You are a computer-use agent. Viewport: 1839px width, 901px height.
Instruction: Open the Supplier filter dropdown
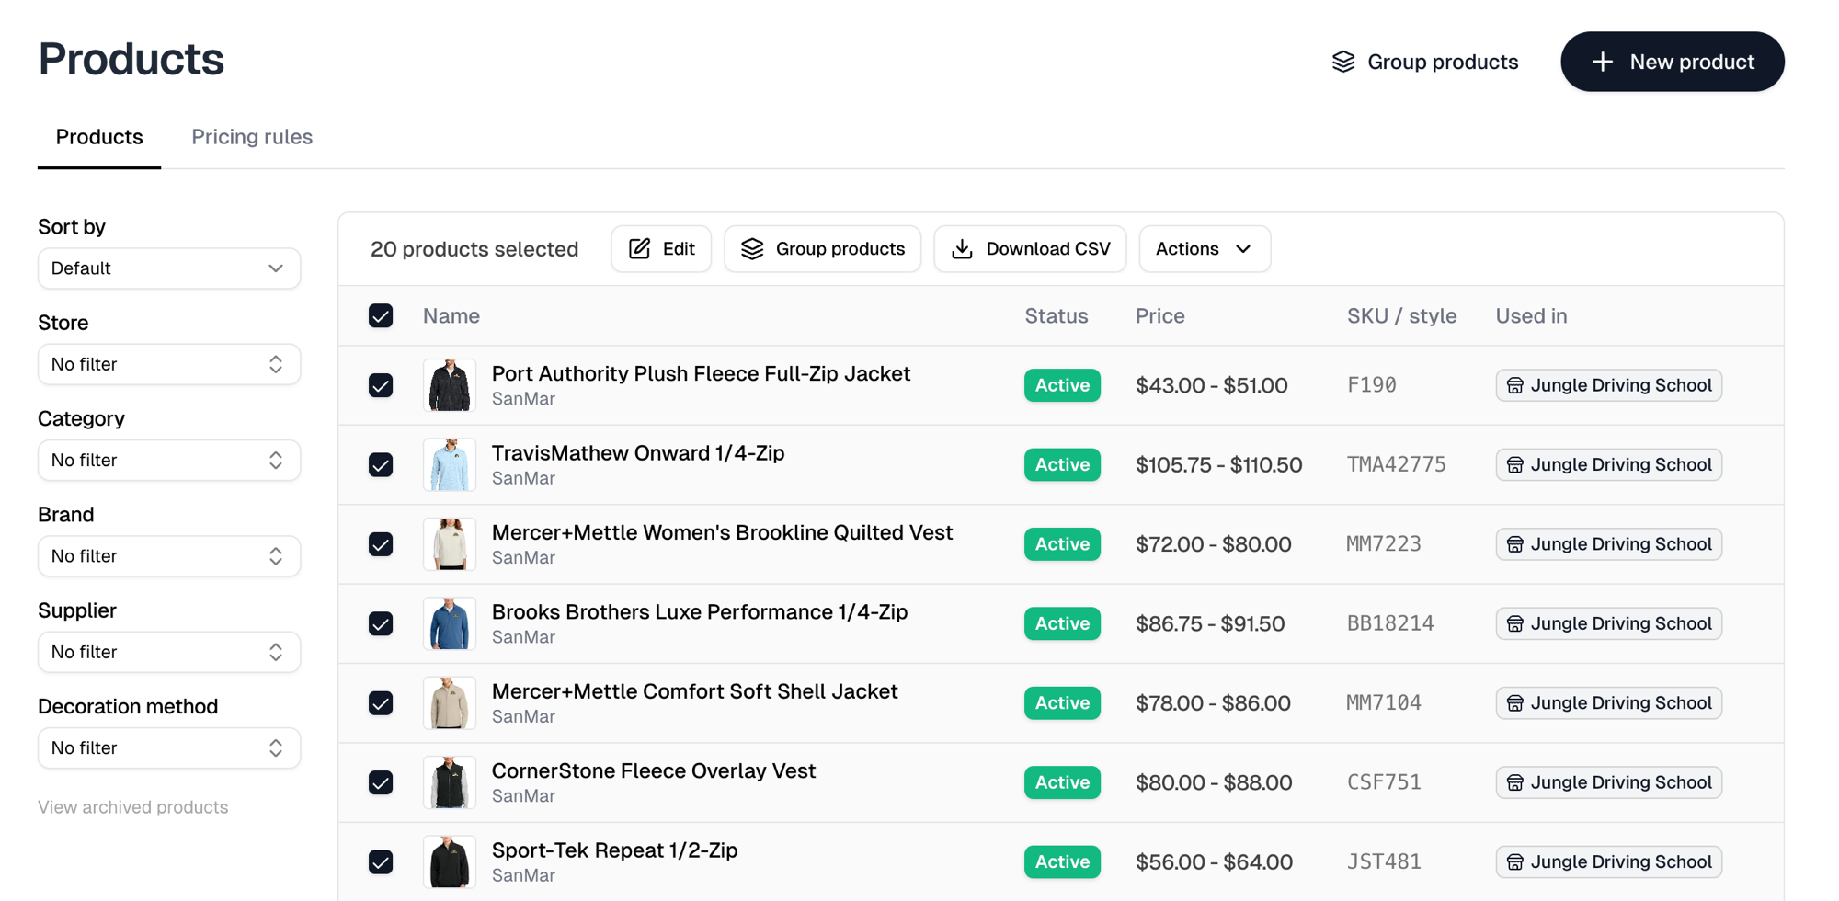click(169, 652)
